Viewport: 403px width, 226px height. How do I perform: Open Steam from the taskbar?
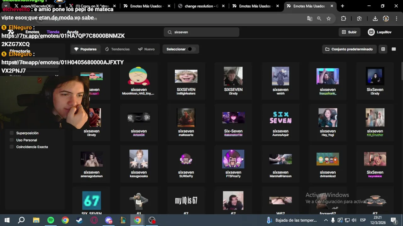click(x=79, y=220)
